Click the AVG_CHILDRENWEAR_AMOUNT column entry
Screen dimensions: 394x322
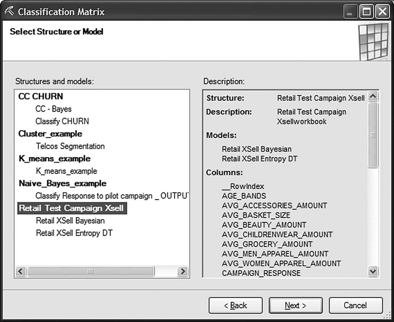click(277, 235)
